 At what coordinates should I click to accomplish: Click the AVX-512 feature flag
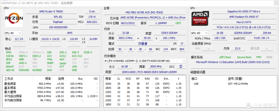(x=77, y=56)
